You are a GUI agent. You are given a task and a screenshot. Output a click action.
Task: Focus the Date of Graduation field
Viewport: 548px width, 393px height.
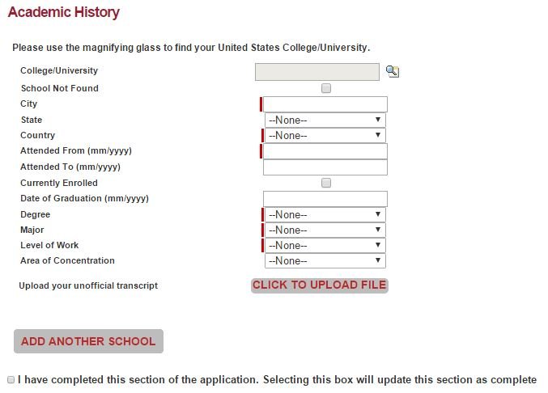[x=325, y=199]
